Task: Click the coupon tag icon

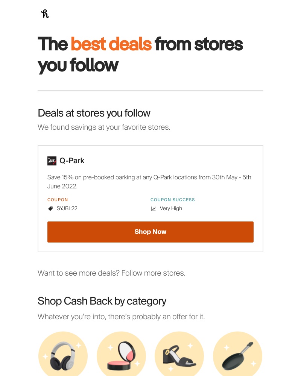Action: (x=50, y=208)
